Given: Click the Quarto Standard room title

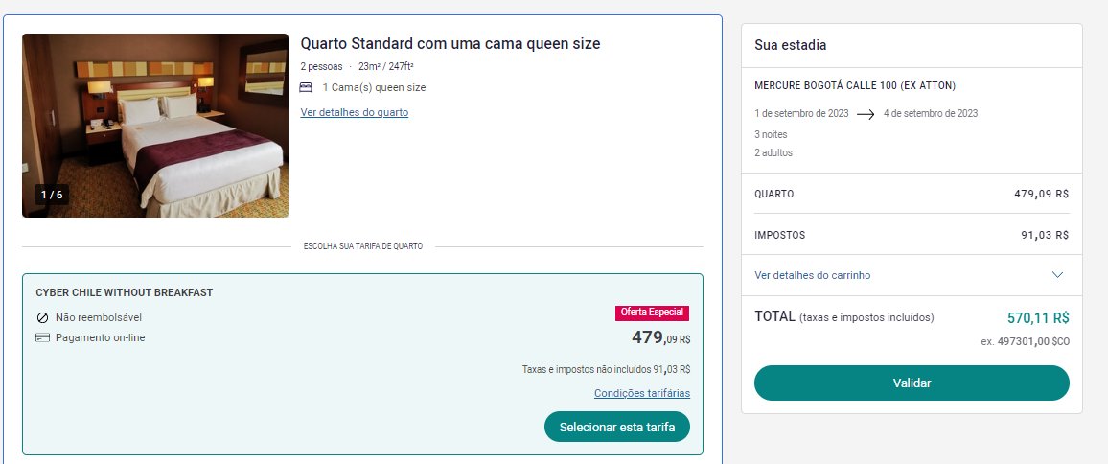Looking at the screenshot, I should (450, 43).
